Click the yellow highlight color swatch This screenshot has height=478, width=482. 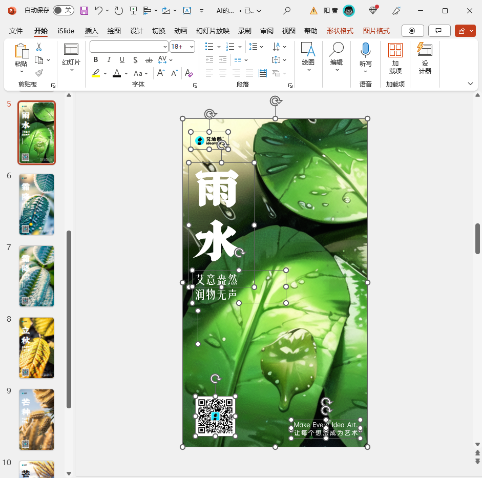(x=96, y=73)
